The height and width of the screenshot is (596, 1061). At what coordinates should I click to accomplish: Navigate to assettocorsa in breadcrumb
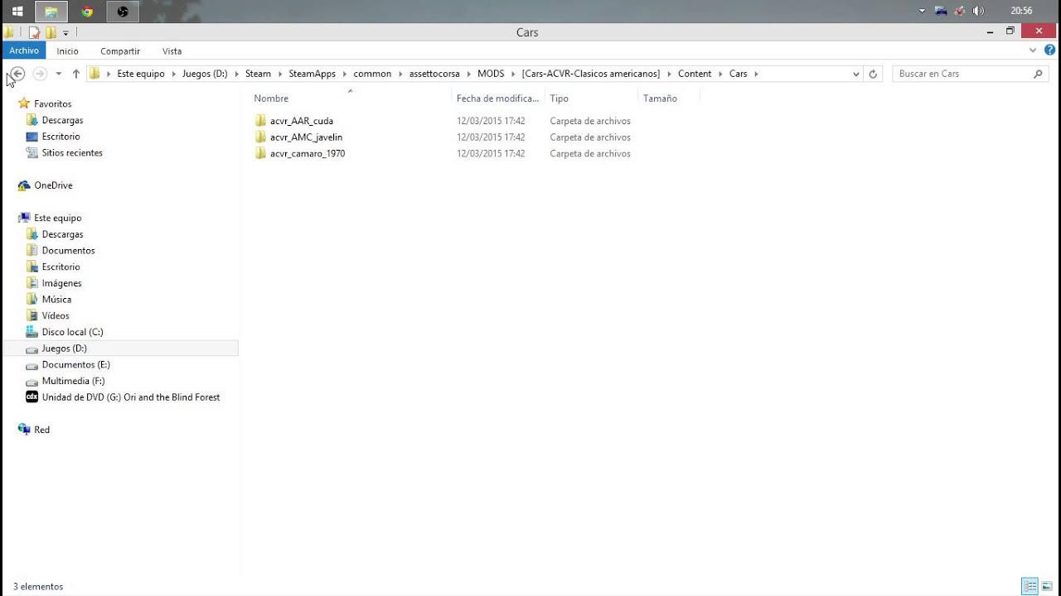click(x=434, y=74)
